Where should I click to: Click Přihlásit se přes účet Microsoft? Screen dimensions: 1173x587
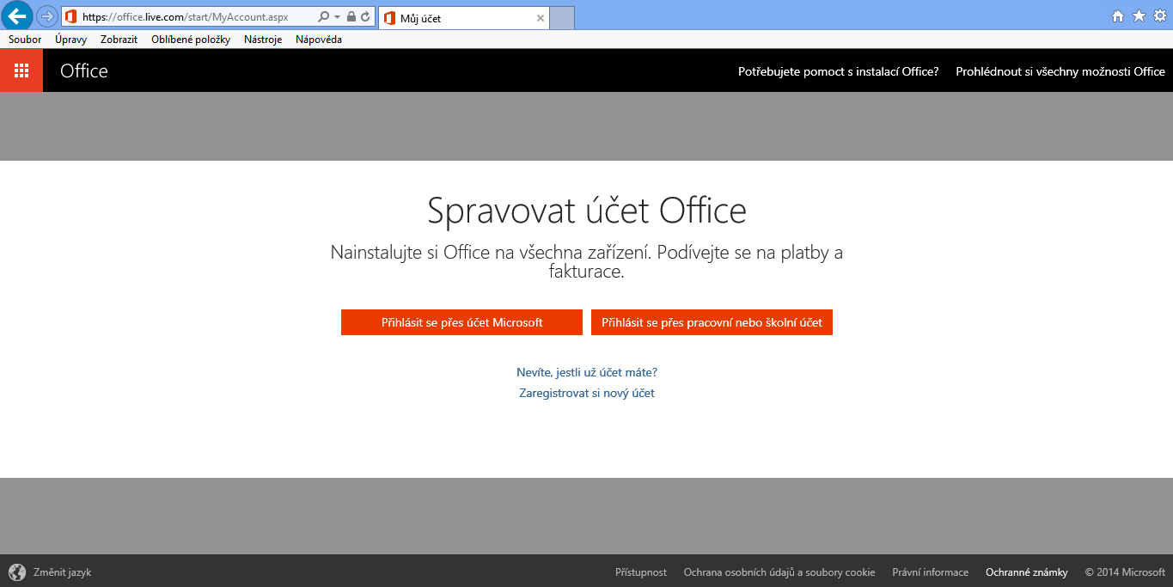461,322
